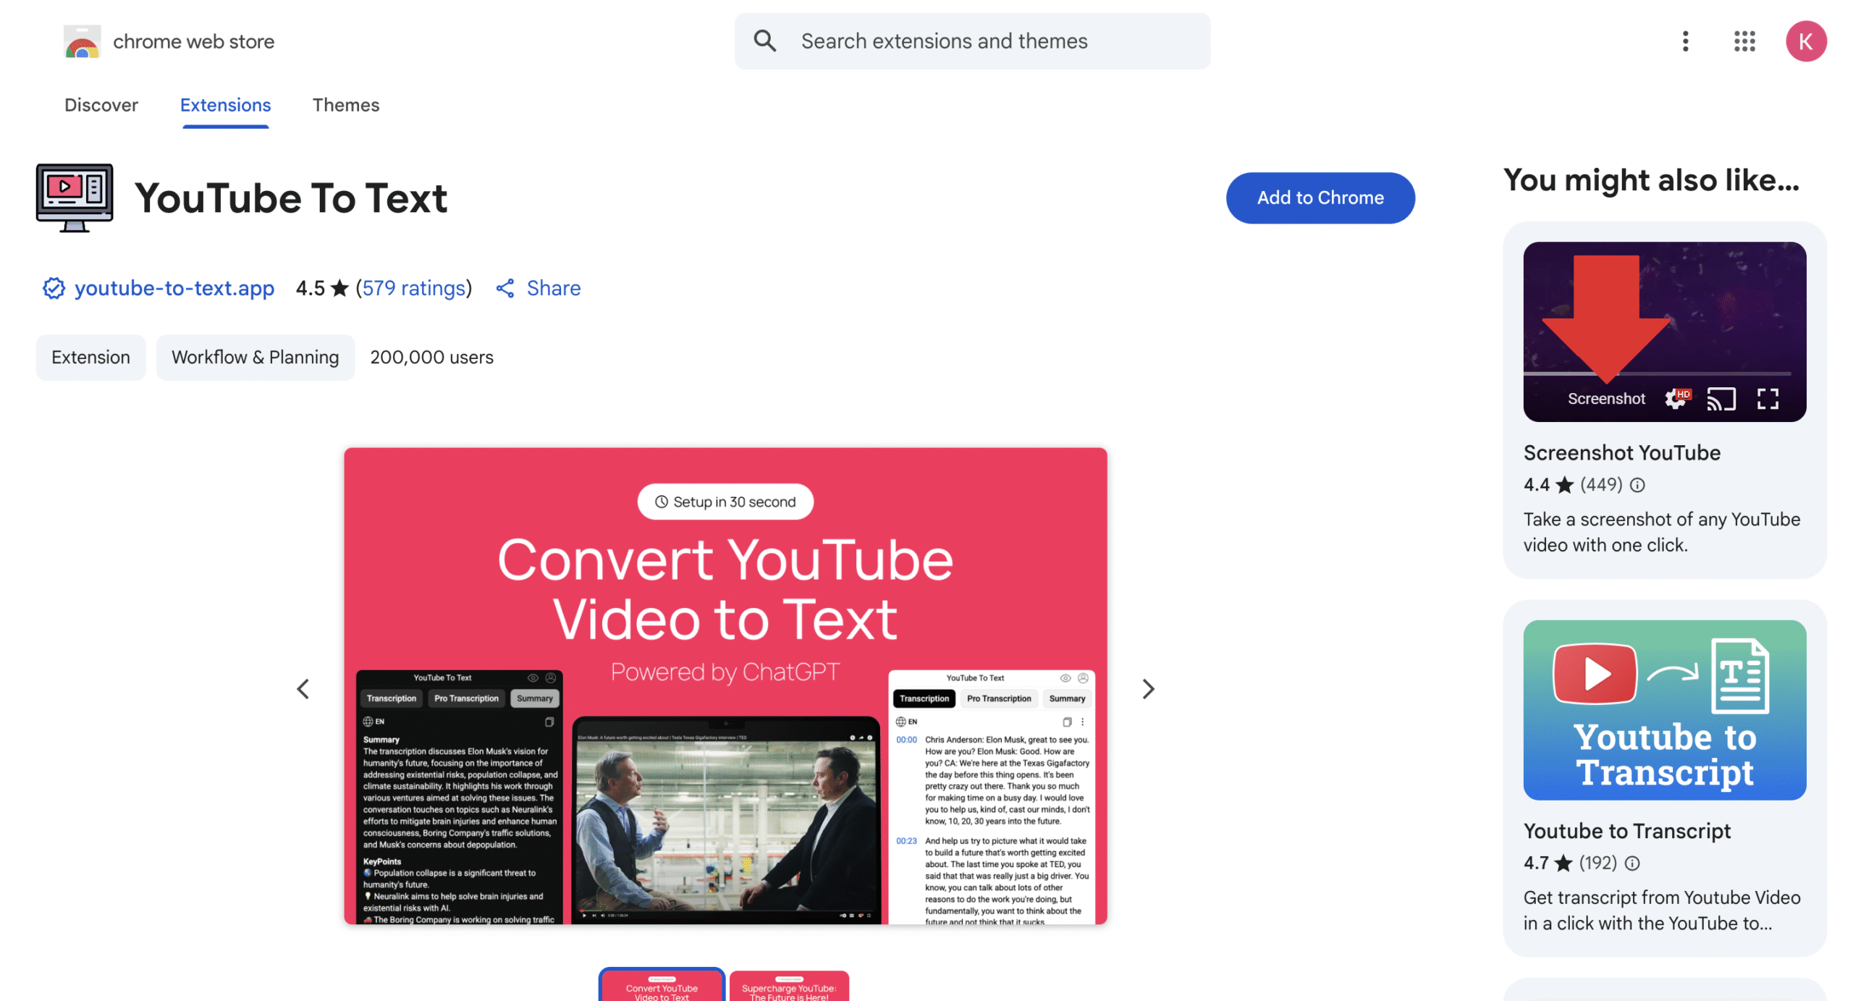
Task: Switch to the Discover tab
Action: pyautogui.click(x=101, y=105)
